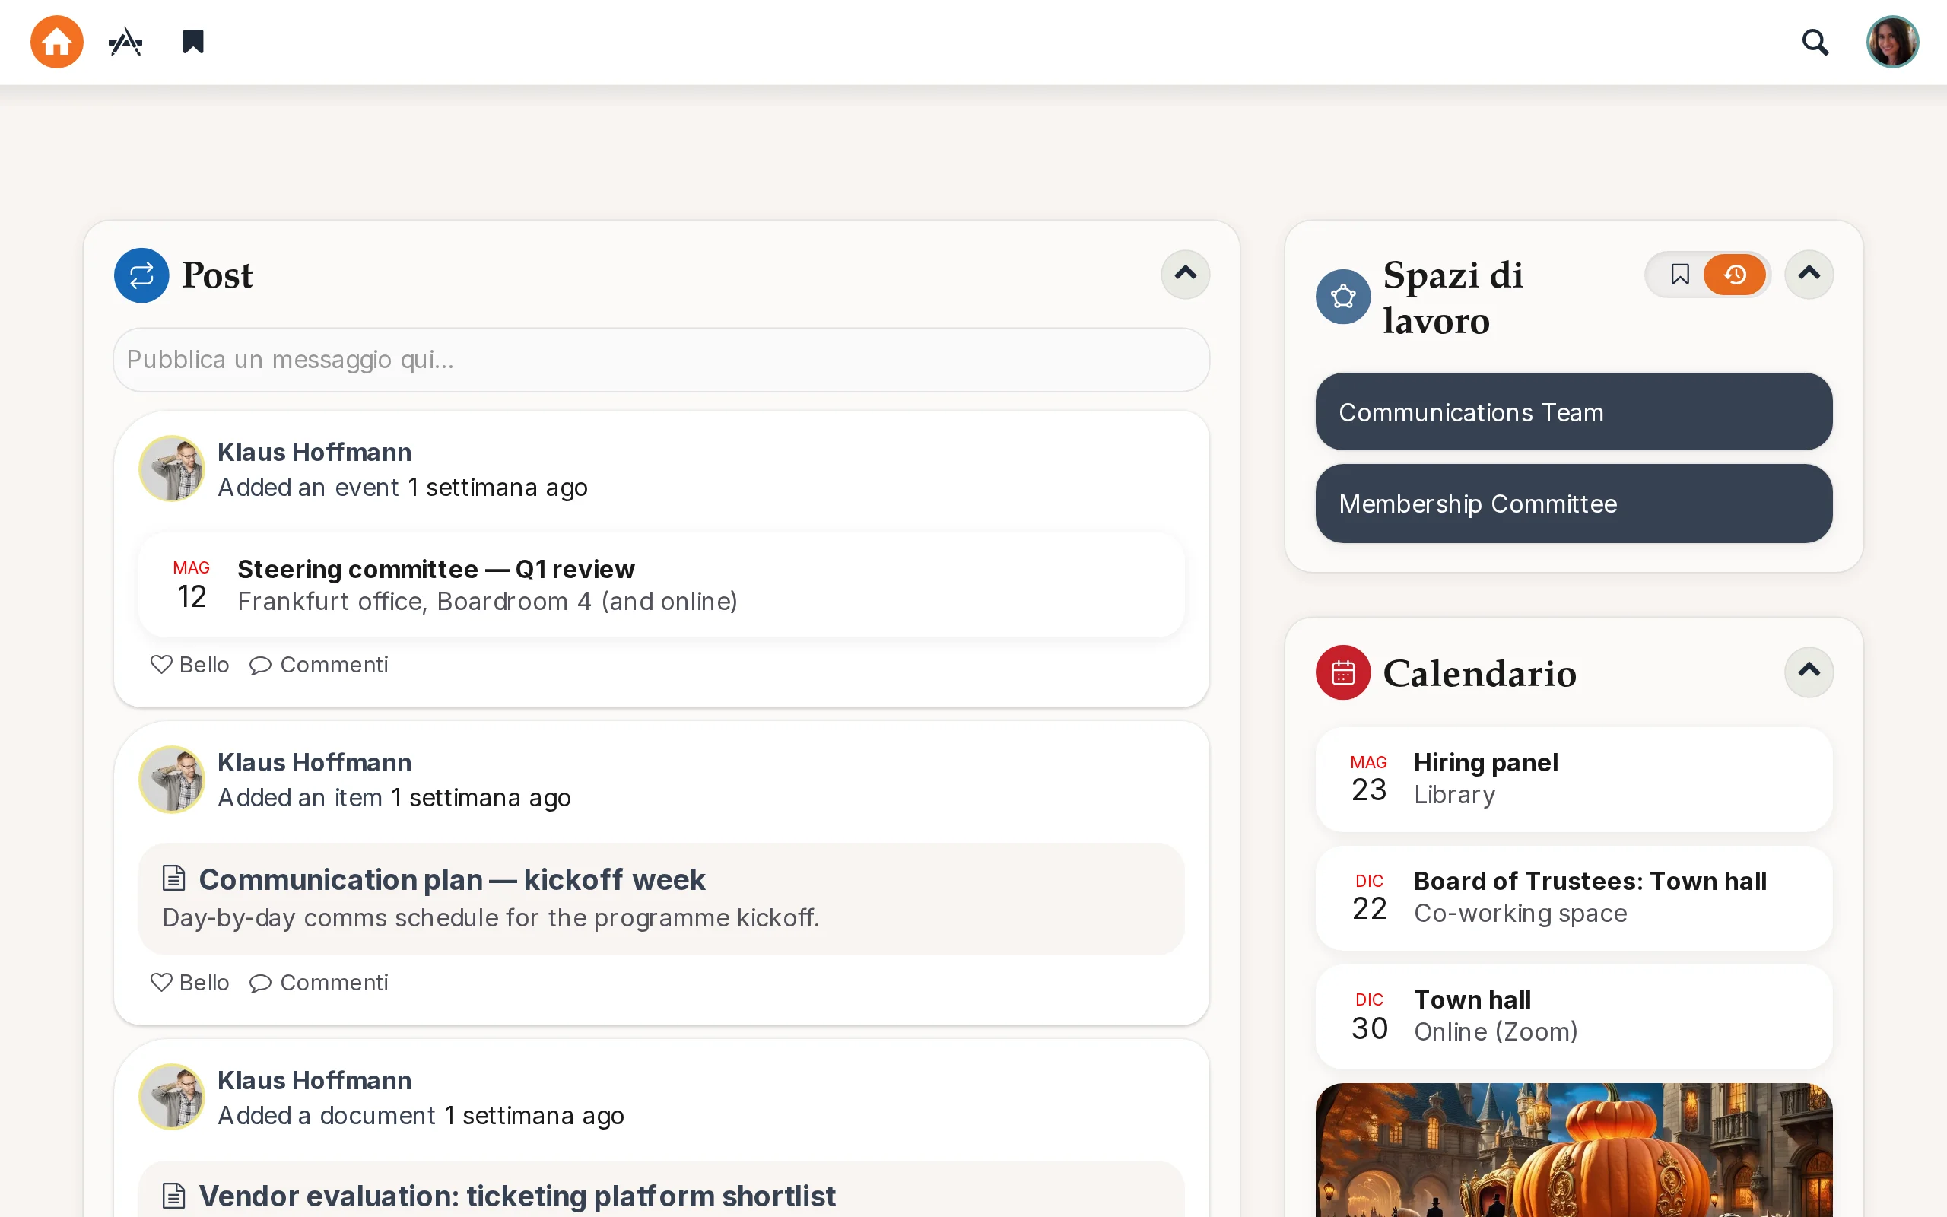
Task: Open Steering committee — Q1 review event
Action: click(x=662, y=585)
